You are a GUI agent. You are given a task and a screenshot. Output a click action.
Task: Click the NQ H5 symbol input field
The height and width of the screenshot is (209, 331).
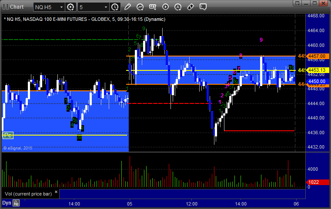pos(47,7)
